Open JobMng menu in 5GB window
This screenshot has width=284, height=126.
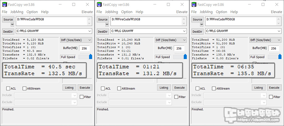click(x=17, y=12)
